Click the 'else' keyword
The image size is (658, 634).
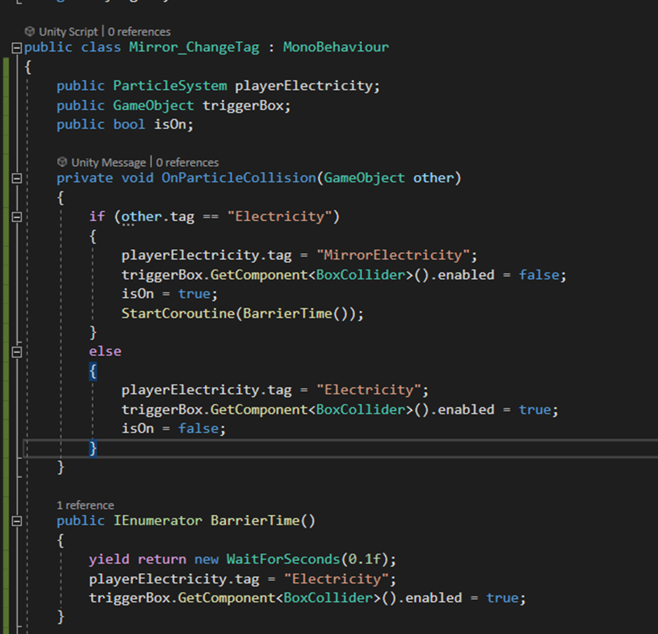tap(105, 351)
